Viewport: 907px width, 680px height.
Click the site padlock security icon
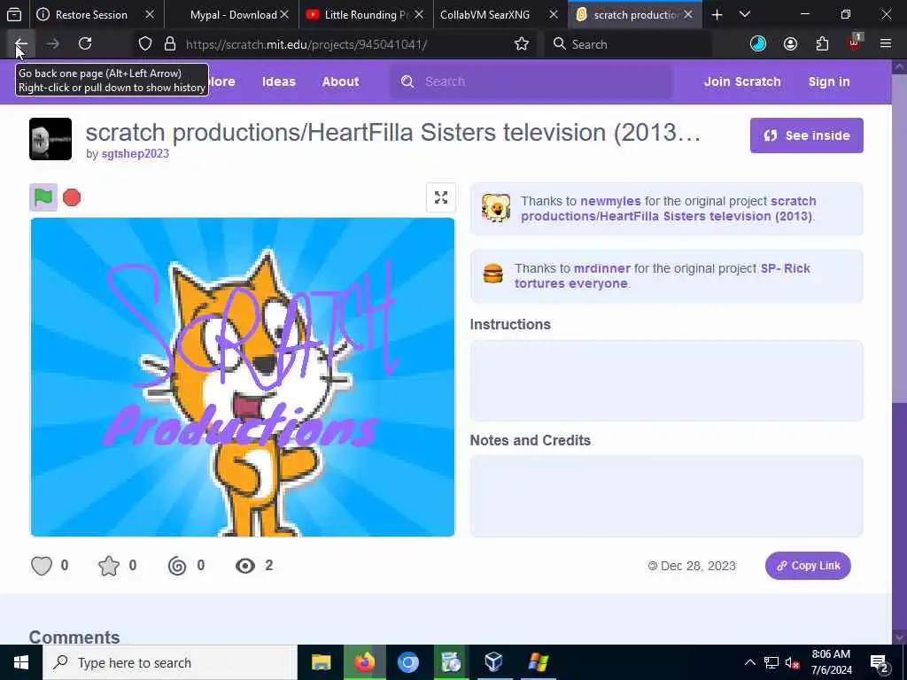(169, 44)
